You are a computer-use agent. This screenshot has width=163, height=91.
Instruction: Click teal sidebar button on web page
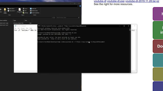(158, 60)
